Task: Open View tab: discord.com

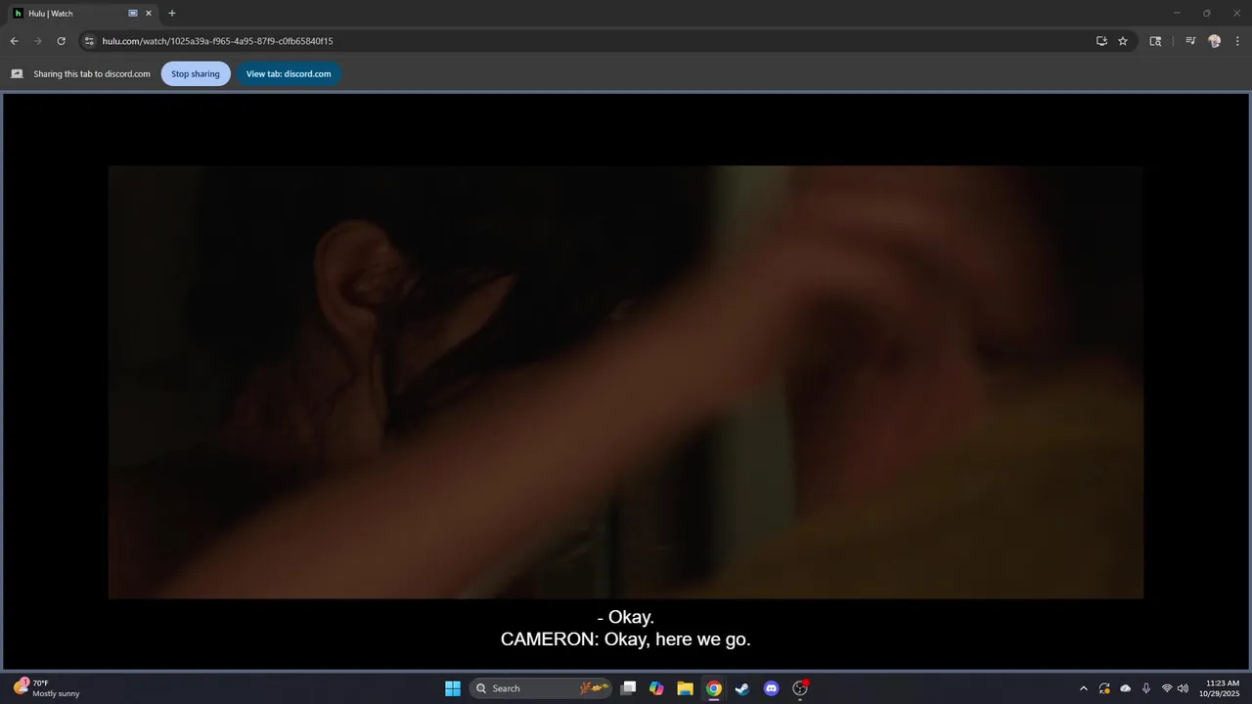Action: 289,73
